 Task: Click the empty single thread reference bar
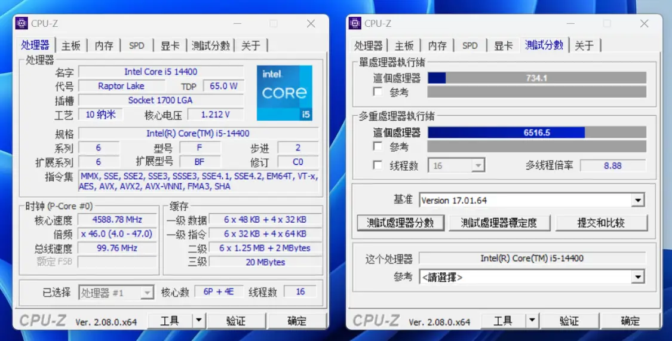point(537,92)
